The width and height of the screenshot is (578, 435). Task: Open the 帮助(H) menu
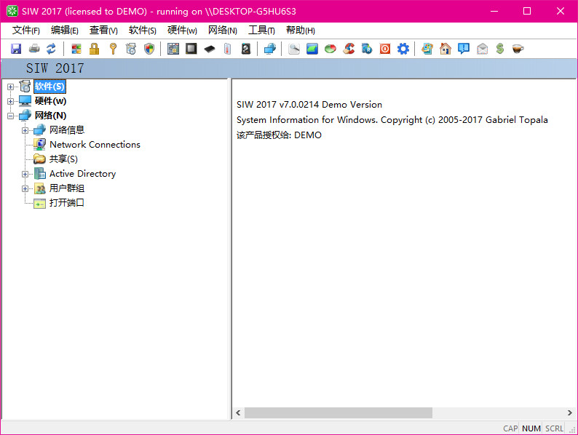(301, 31)
